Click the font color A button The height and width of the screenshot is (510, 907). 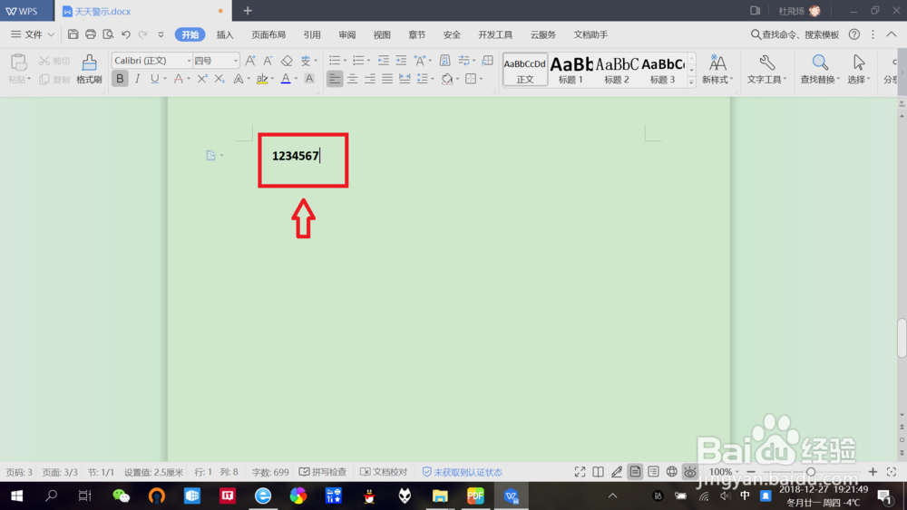(x=286, y=79)
